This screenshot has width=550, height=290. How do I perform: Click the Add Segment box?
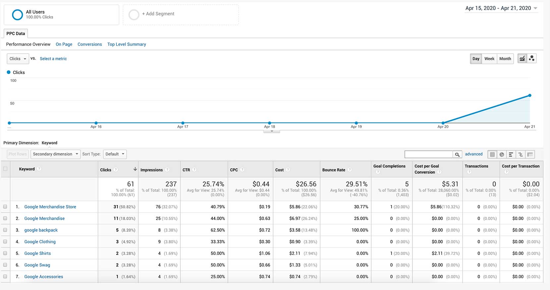pos(181,15)
